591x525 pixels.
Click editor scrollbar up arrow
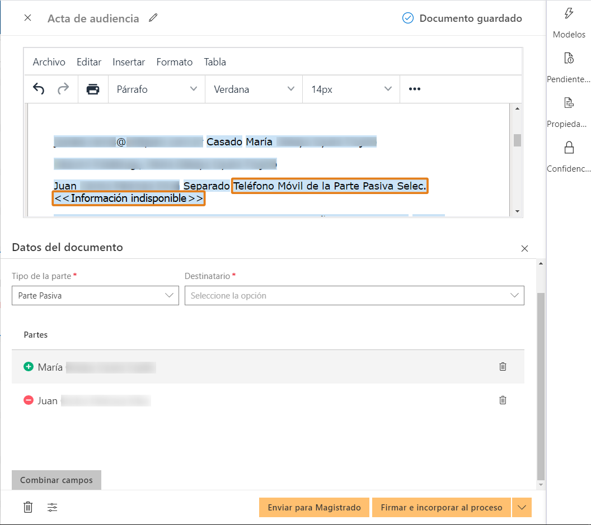click(x=517, y=108)
